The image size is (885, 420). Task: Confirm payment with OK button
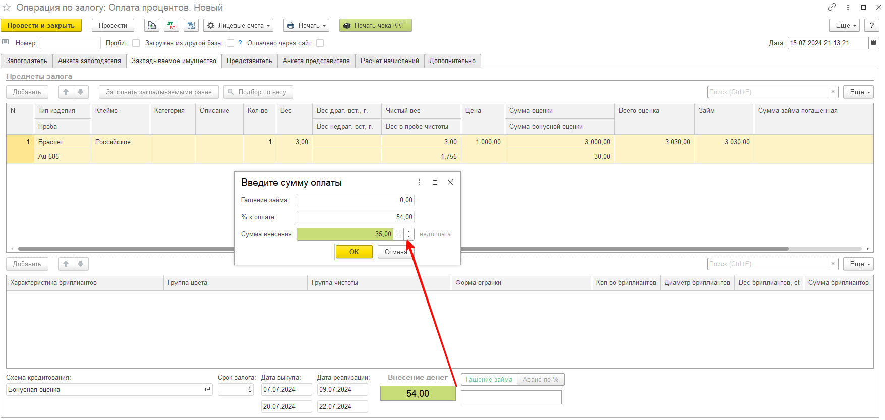coord(354,252)
